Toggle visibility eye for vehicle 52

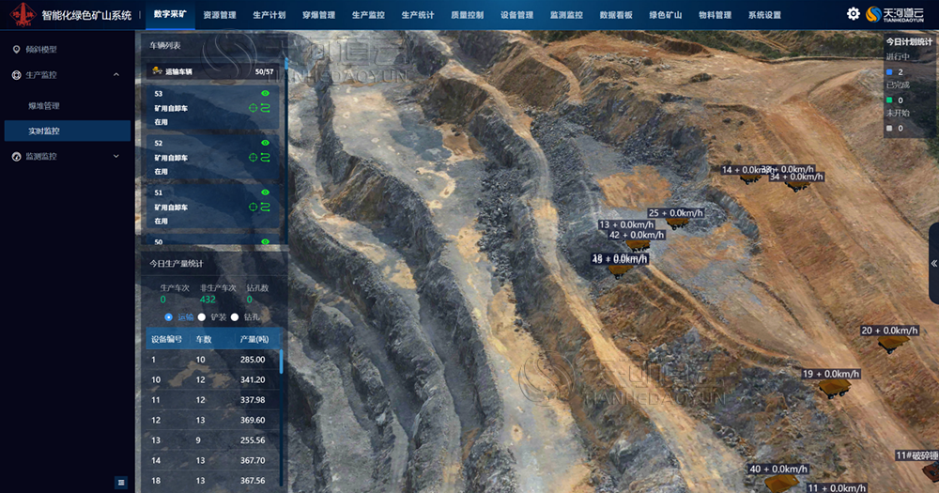point(266,143)
